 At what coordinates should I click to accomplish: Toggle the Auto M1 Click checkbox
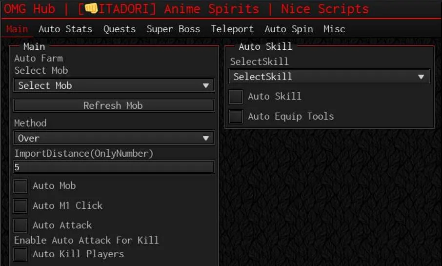tap(20, 205)
